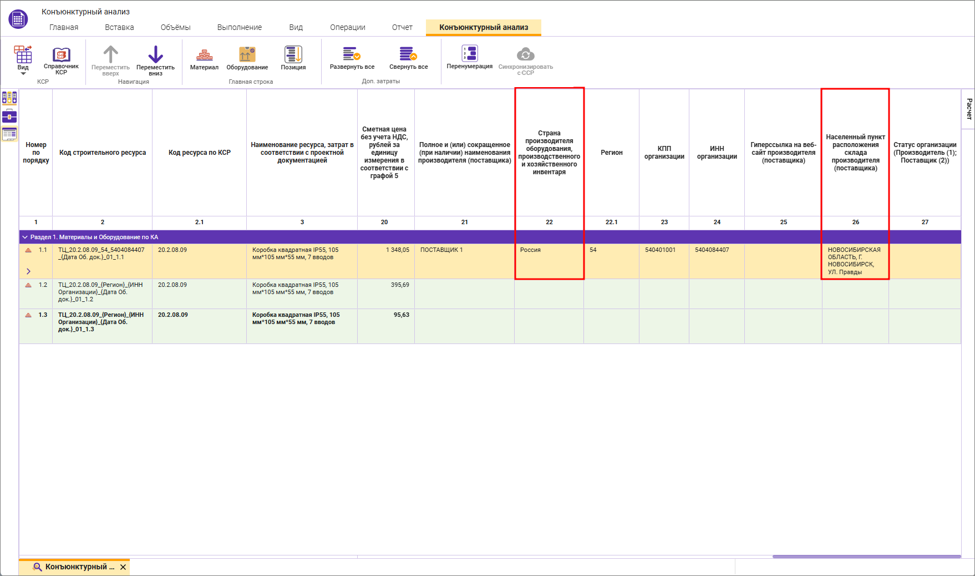Screen dimensions: 975x576
Task: Click the top sidebar binders icon
Action: pyautogui.click(x=9, y=98)
